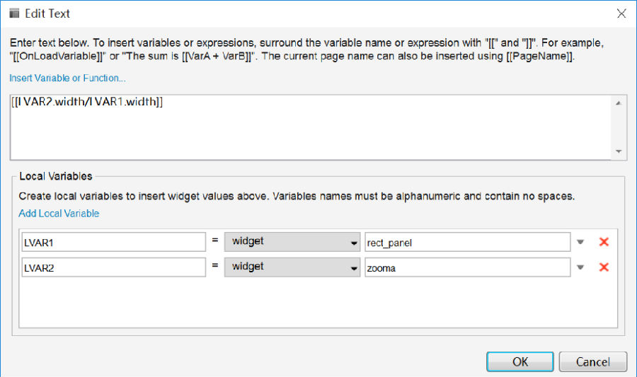Image resolution: width=637 pixels, height=377 pixels.
Task: Open the LVAR1 widget type dropdown
Action: (292, 242)
